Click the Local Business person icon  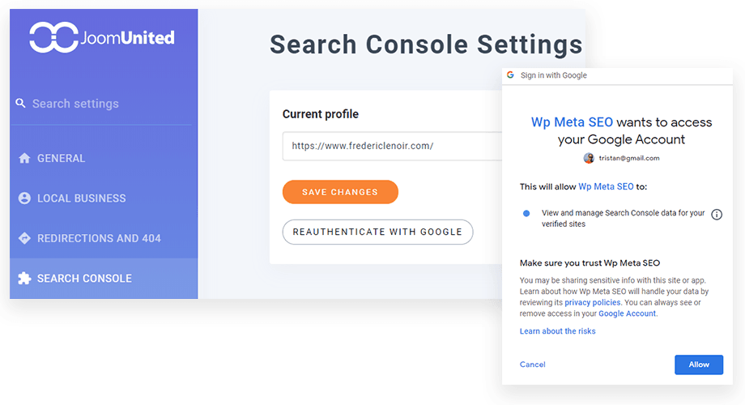24,198
